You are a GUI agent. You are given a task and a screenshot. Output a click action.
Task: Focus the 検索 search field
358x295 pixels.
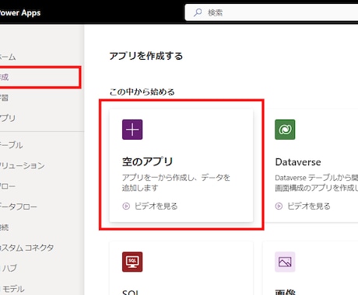(x=272, y=12)
